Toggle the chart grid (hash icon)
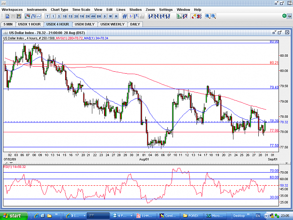The image size is (293, 220). [x=125, y=16]
